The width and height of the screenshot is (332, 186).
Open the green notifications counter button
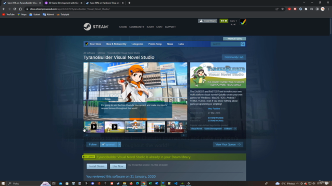pyautogui.click(x=224, y=21)
